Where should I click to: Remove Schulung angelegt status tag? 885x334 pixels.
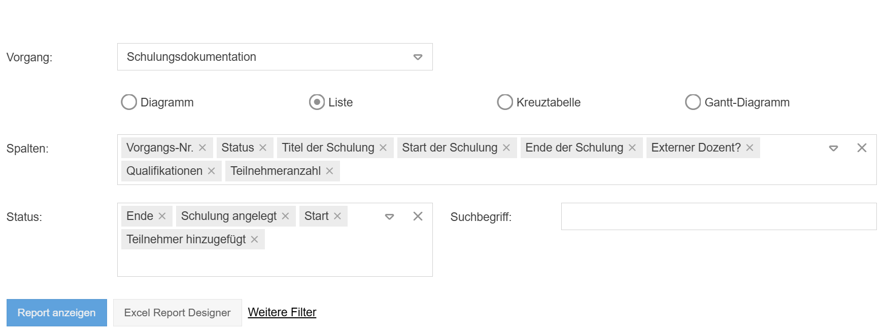point(286,216)
